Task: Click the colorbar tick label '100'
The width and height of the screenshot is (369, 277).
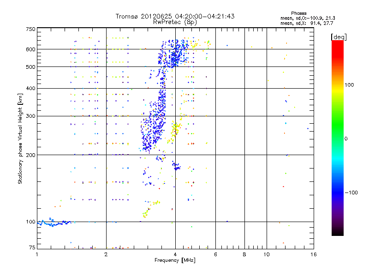Action: click(349, 85)
